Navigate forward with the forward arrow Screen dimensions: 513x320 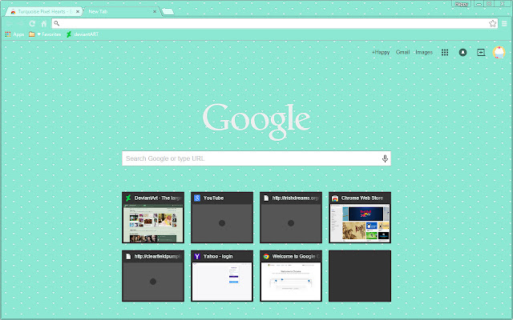click(21, 23)
